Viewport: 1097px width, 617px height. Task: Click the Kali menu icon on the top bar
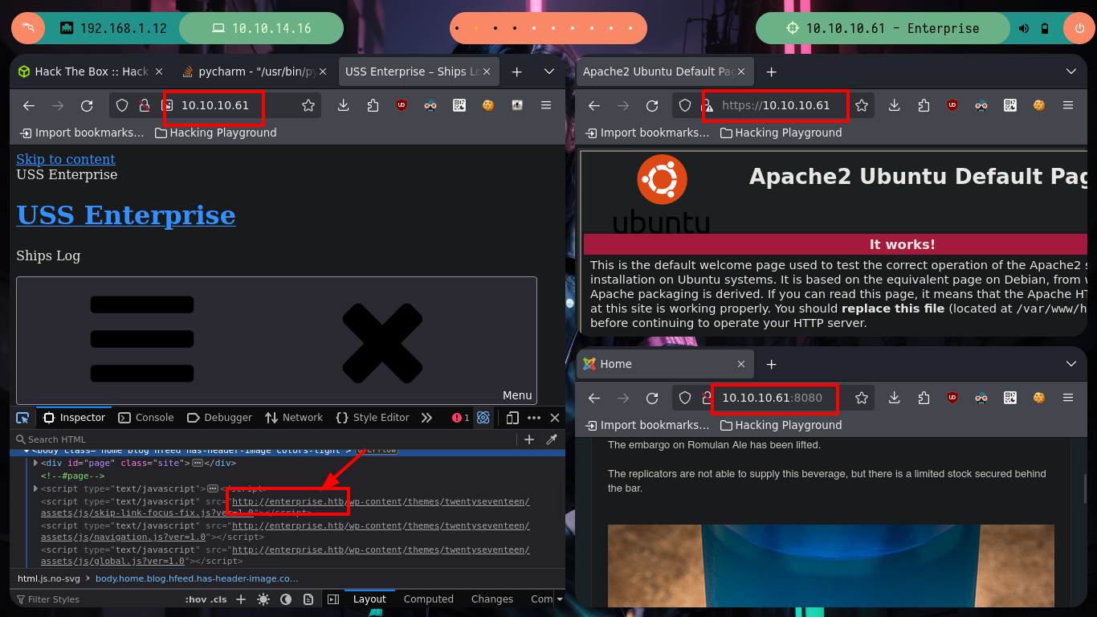[27, 28]
